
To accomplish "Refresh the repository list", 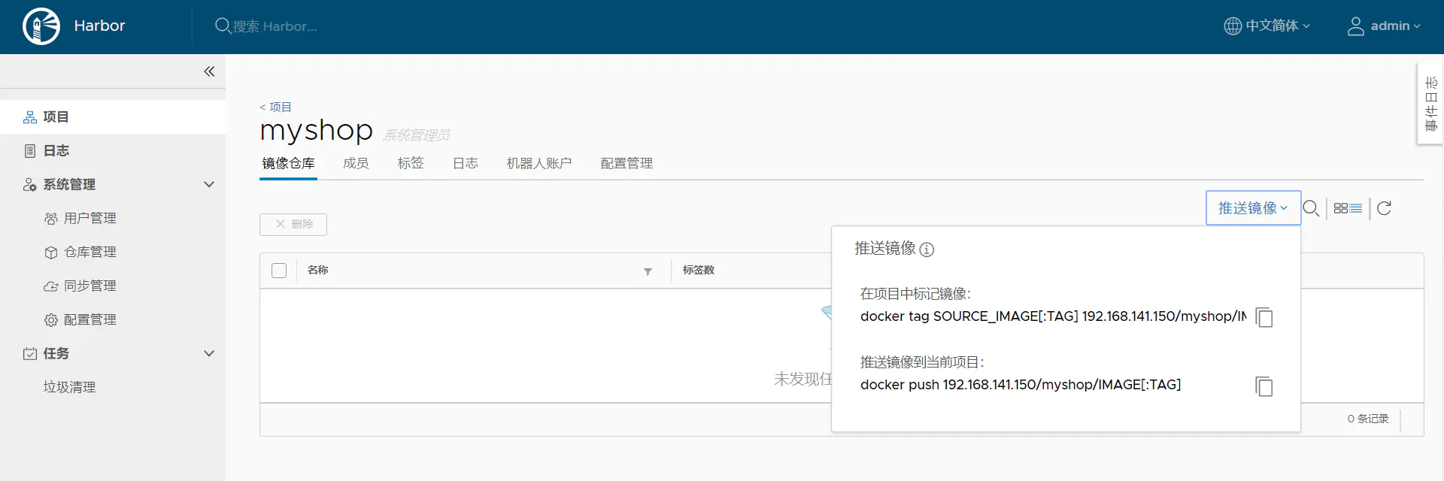I will [1384, 208].
